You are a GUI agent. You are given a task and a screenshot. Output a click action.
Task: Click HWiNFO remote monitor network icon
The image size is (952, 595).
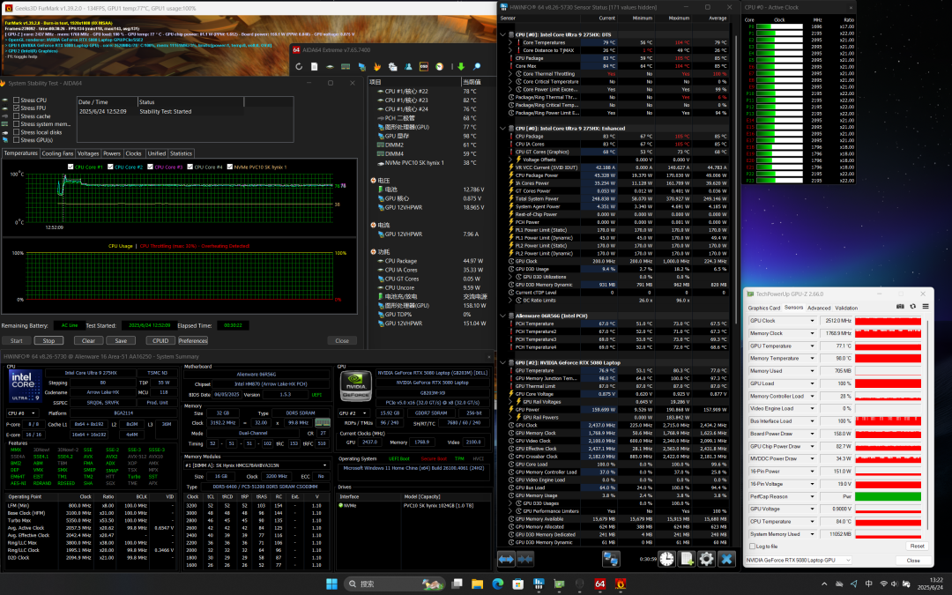[611, 559]
